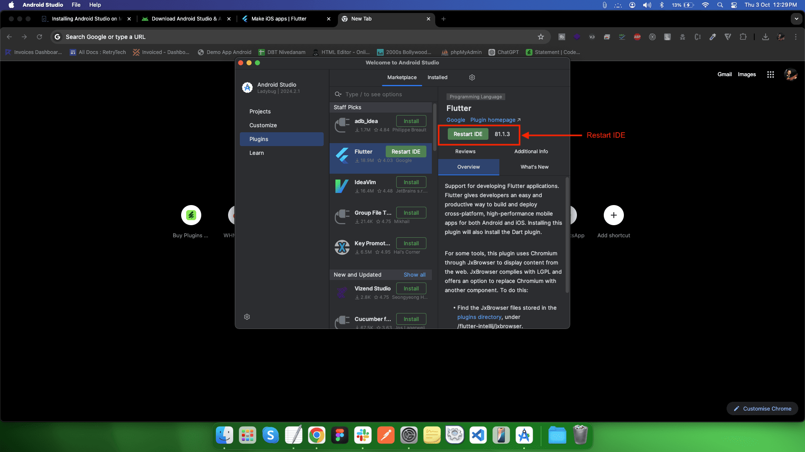Click the Key Promoter X plugin icon
The width and height of the screenshot is (805, 452).
point(342,247)
